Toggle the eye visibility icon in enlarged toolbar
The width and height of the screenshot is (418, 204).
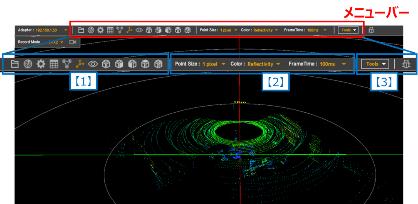point(93,64)
